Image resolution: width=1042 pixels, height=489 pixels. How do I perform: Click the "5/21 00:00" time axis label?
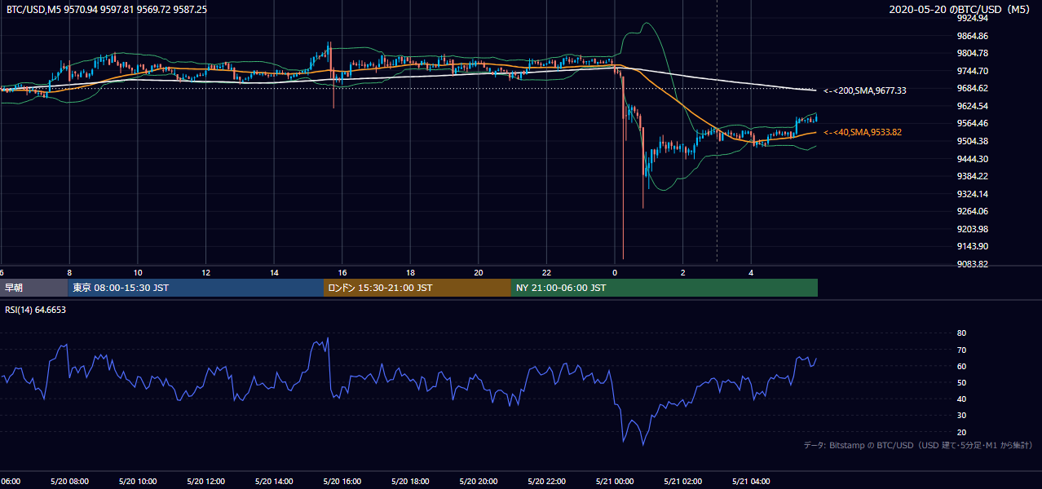[x=615, y=482]
